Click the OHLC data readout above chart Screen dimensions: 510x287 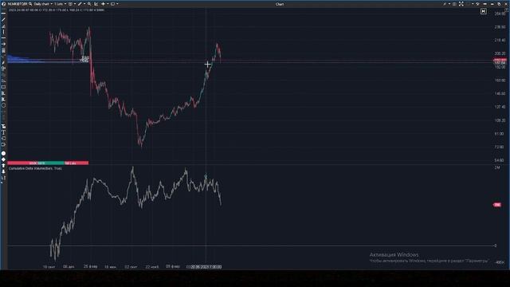(x=57, y=10)
